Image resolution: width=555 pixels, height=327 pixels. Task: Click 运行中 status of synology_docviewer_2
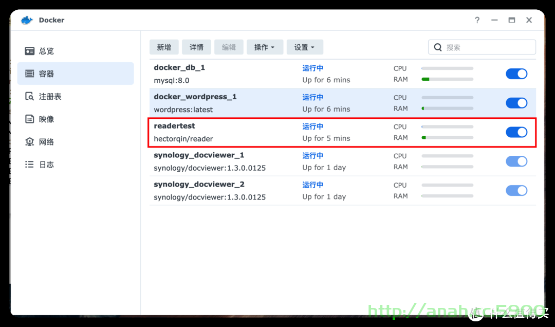pos(312,185)
